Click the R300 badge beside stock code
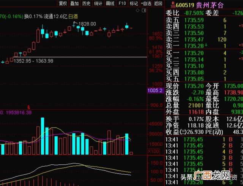Screen dimensions: 243x186 (173, 5)
